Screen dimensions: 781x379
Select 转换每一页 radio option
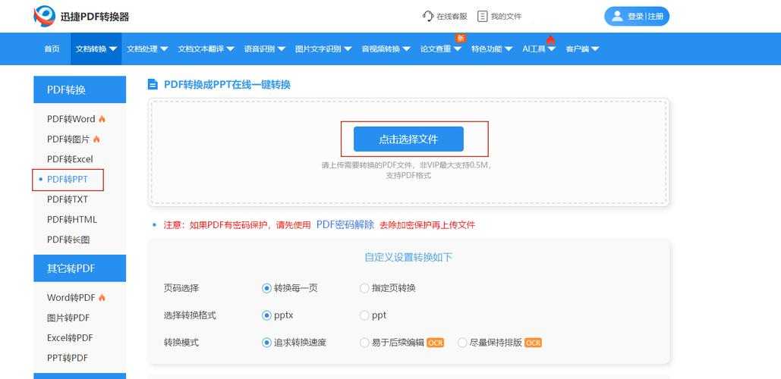266,288
